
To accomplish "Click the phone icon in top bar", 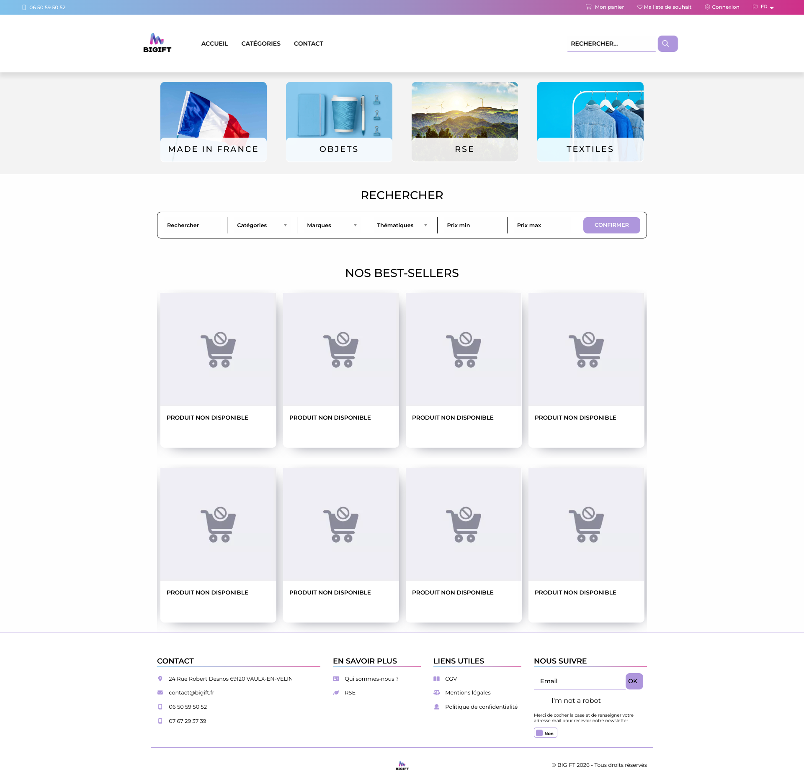I will coord(24,8).
